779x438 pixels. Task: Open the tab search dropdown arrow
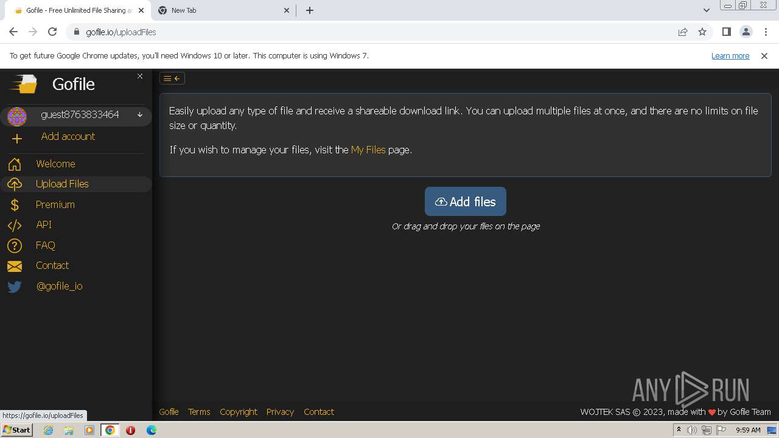click(706, 10)
